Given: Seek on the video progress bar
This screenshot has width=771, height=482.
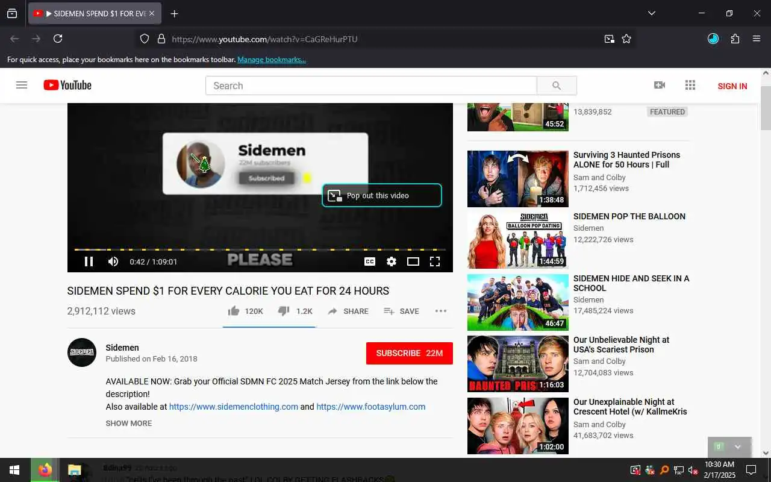Looking at the screenshot, I should pyautogui.click(x=260, y=249).
